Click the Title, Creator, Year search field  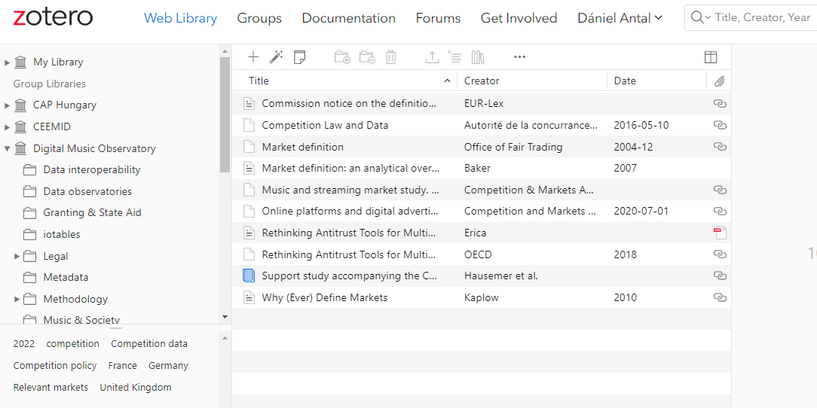tap(761, 17)
